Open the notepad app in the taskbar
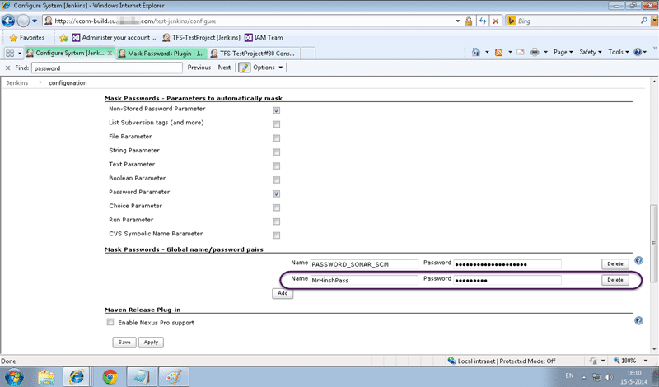The image size is (659, 387). (141, 377)
